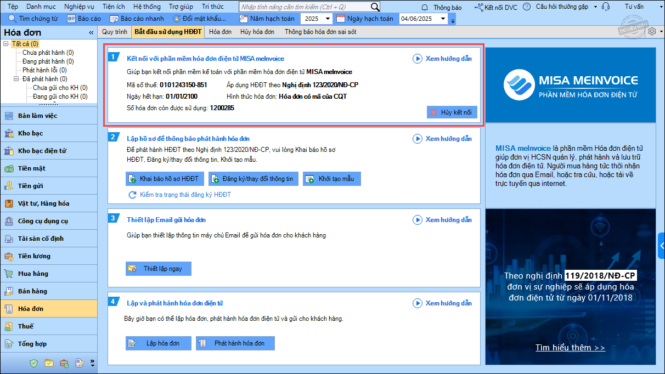Click the folder checkmark icon in sidebar footer
The width and height of the screenshot is (665, 374).
point(49,363)
